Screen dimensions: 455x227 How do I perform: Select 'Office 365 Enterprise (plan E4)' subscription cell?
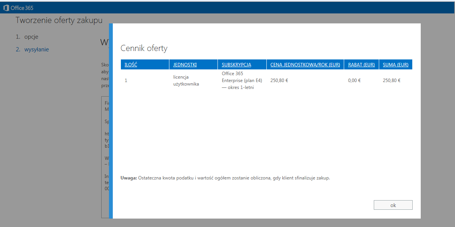tap(242, 81)
